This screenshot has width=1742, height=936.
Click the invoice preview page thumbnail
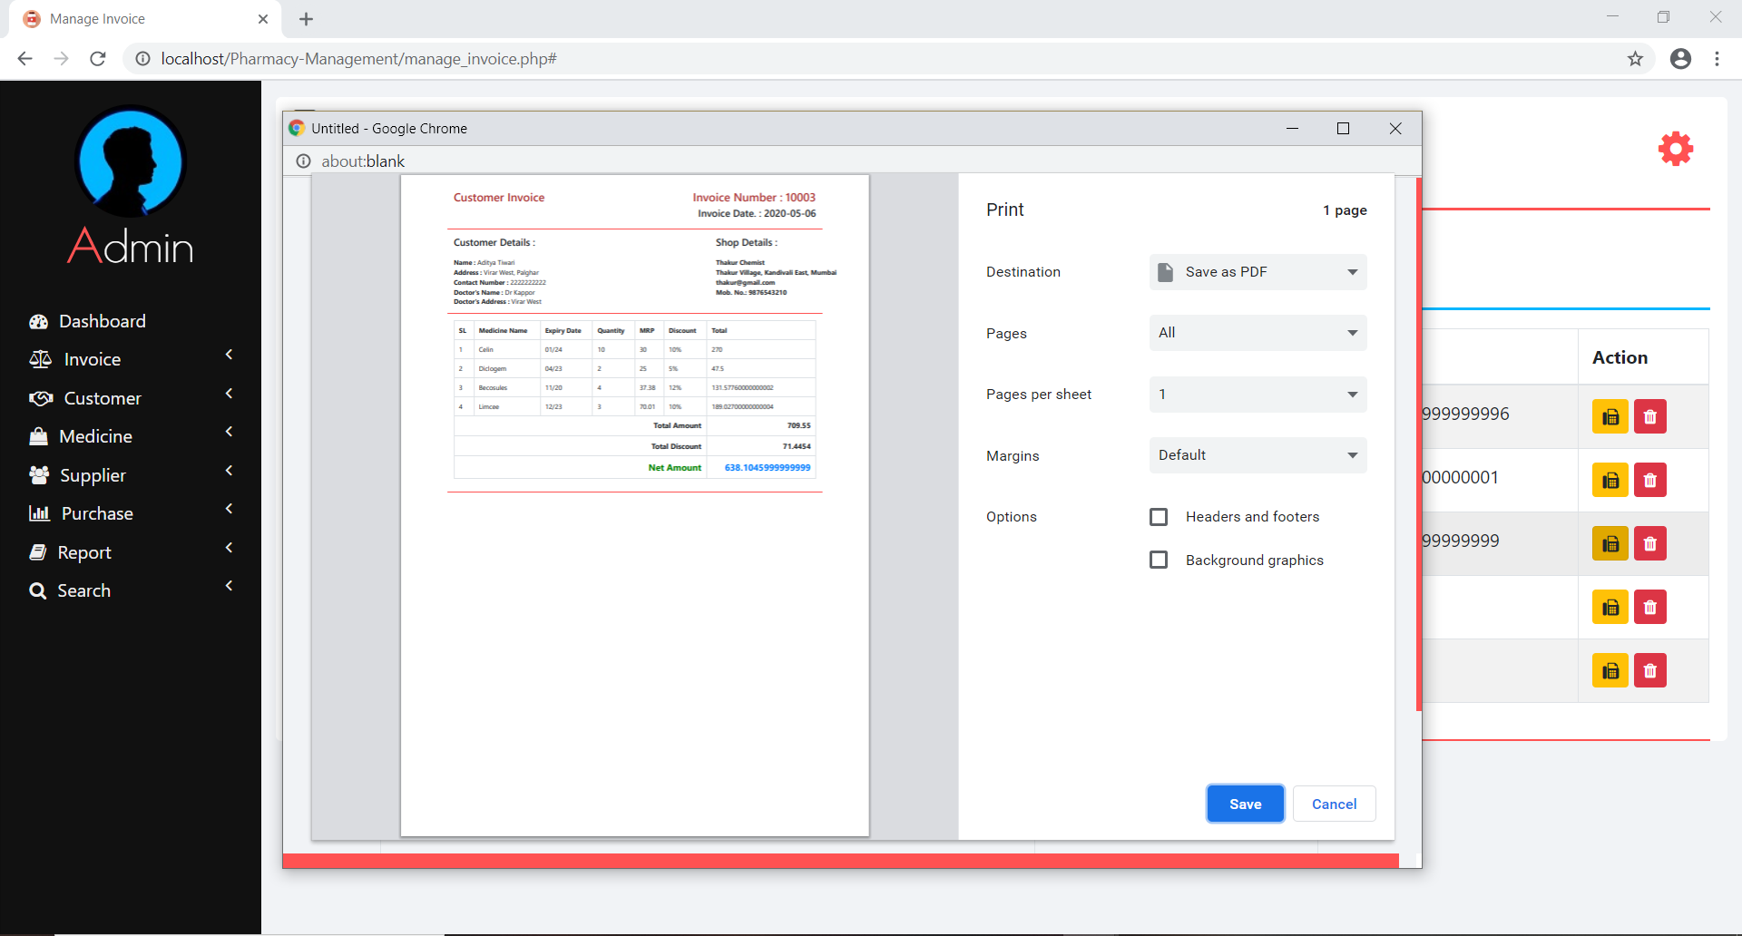pyautogui.click(x=635, y=505)
